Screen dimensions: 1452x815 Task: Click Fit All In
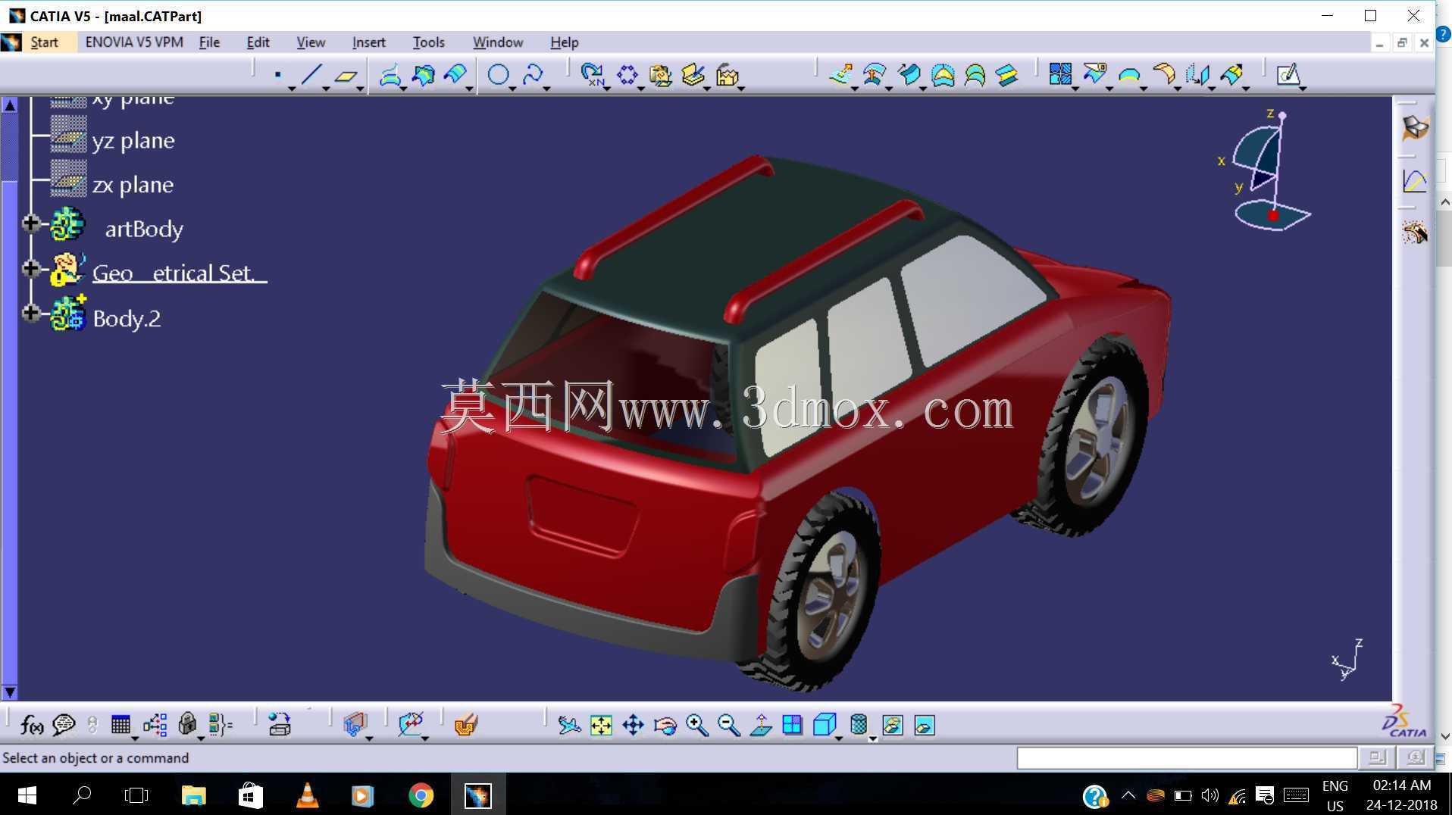(x=601, y=725)
